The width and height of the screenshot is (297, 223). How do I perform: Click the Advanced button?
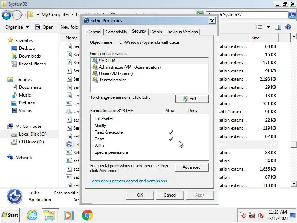click(192, 167)
